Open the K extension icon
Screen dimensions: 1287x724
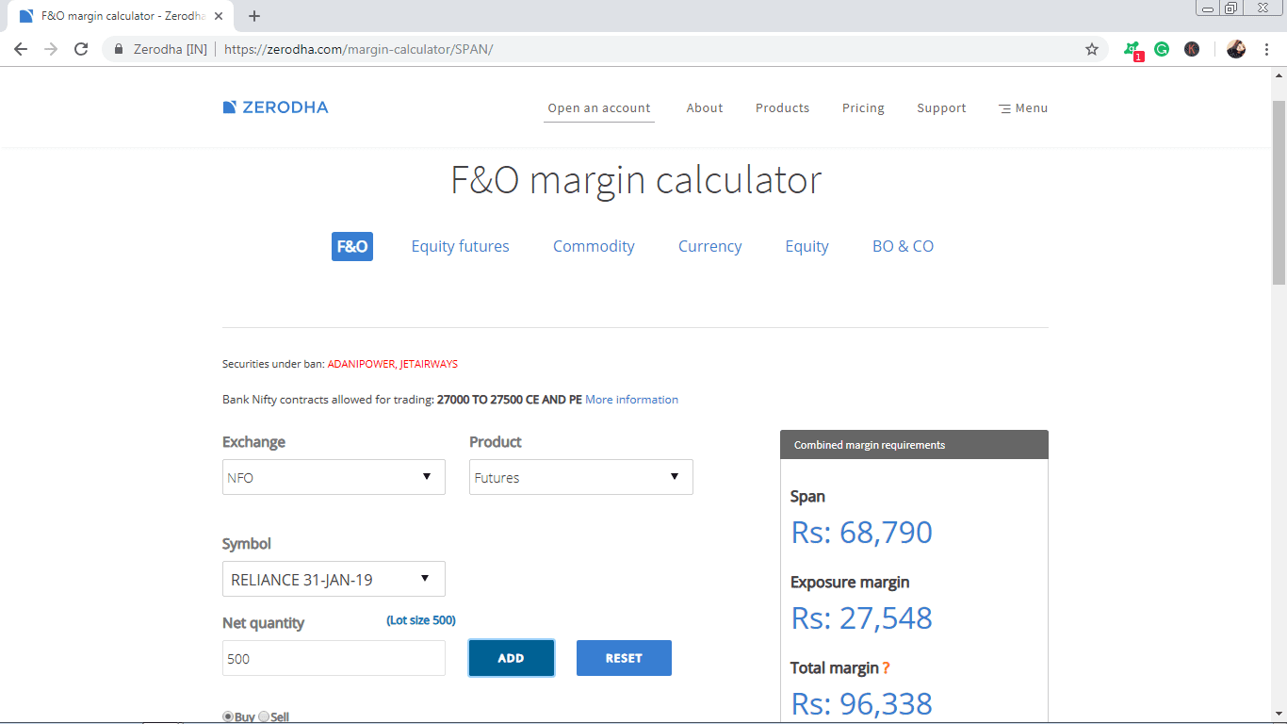tap(1192, 48)
